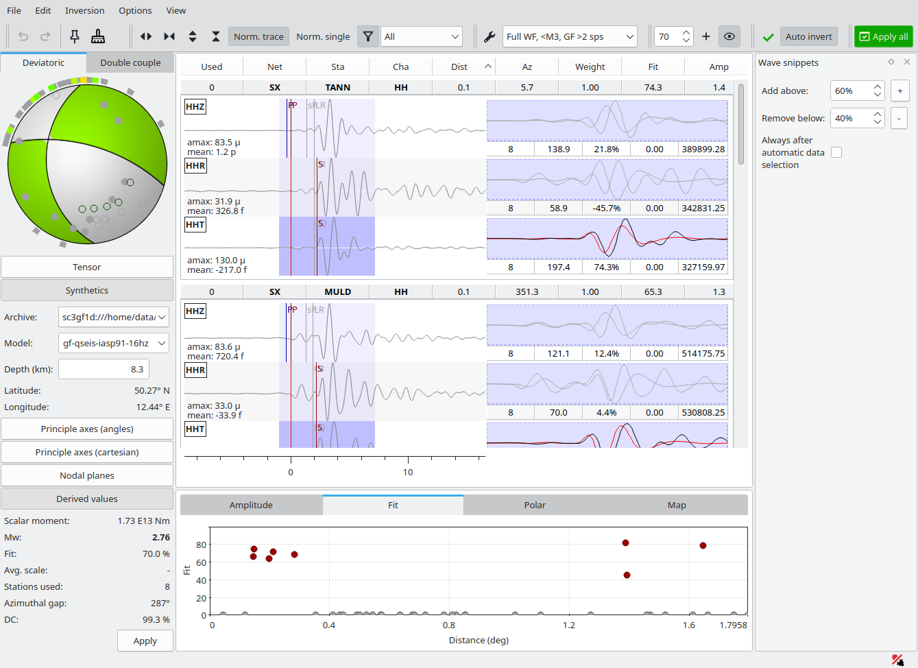Click the Depth (km) input field
This screenshot has width=918, height=668.
(103, 369)
